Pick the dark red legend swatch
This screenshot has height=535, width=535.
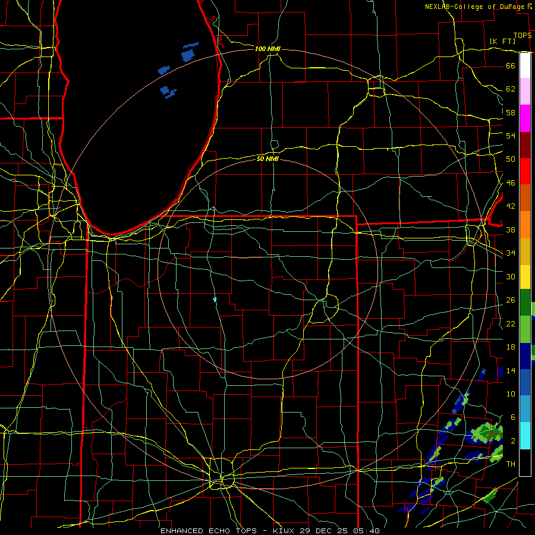point(525,145)
